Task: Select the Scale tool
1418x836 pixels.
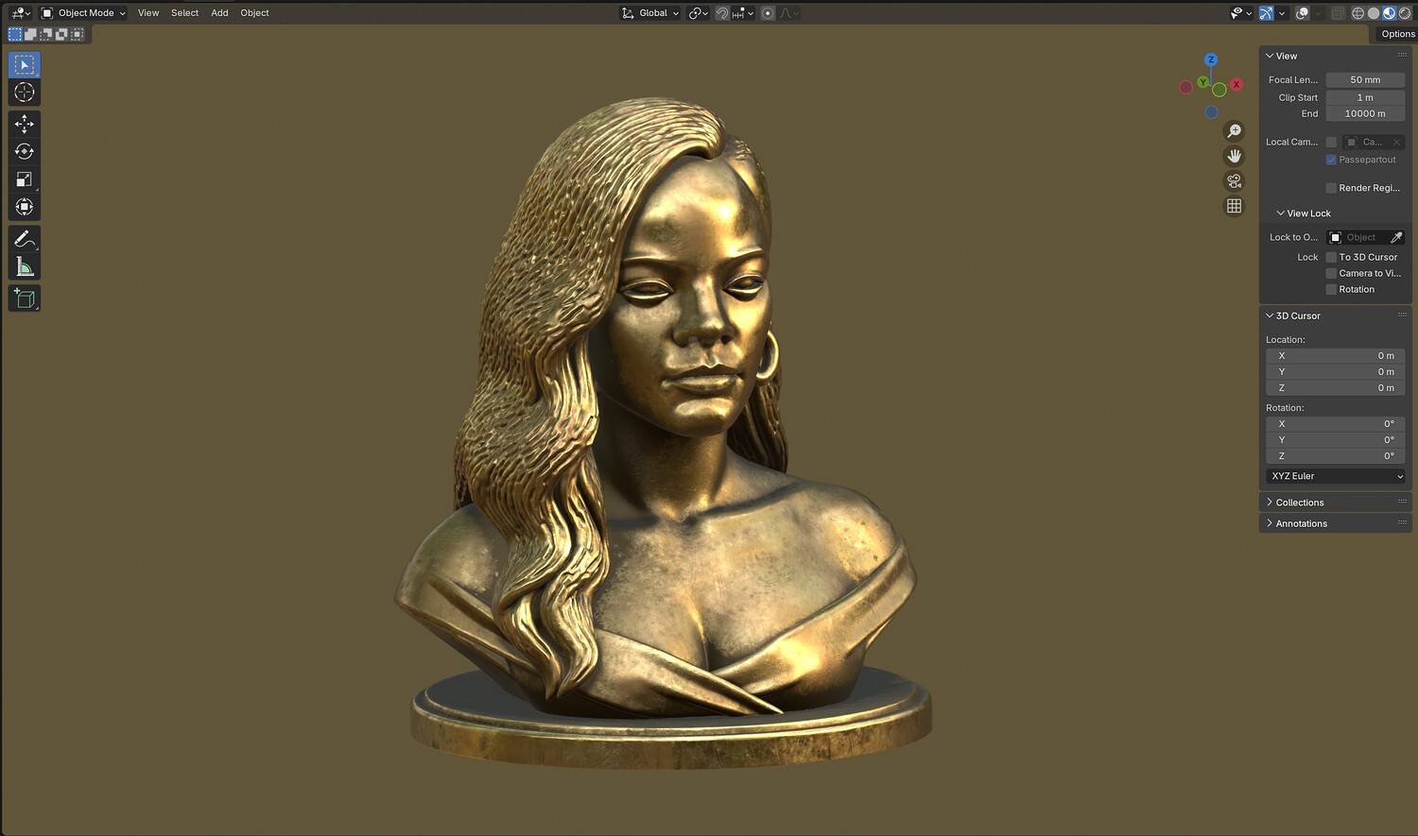Action: pyautogui.click(x=25, y=179)
